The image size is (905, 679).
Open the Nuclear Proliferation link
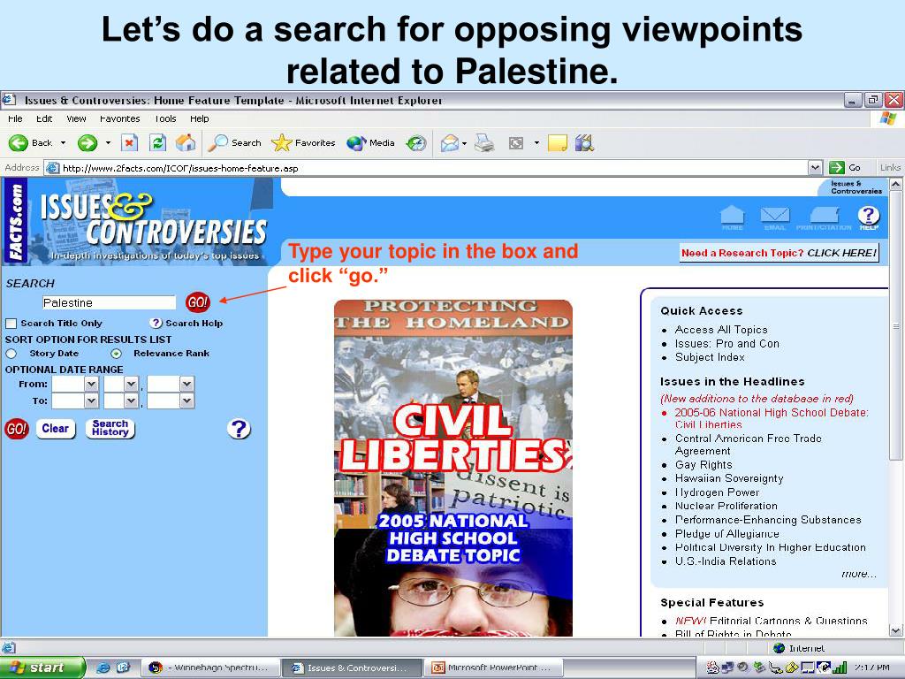(x=726, y=506)
